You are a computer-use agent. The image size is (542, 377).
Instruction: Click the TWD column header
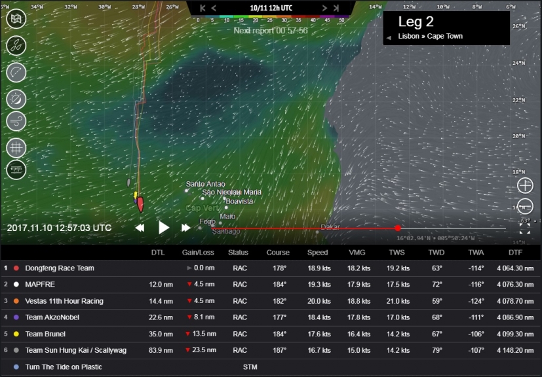point(436,253)
